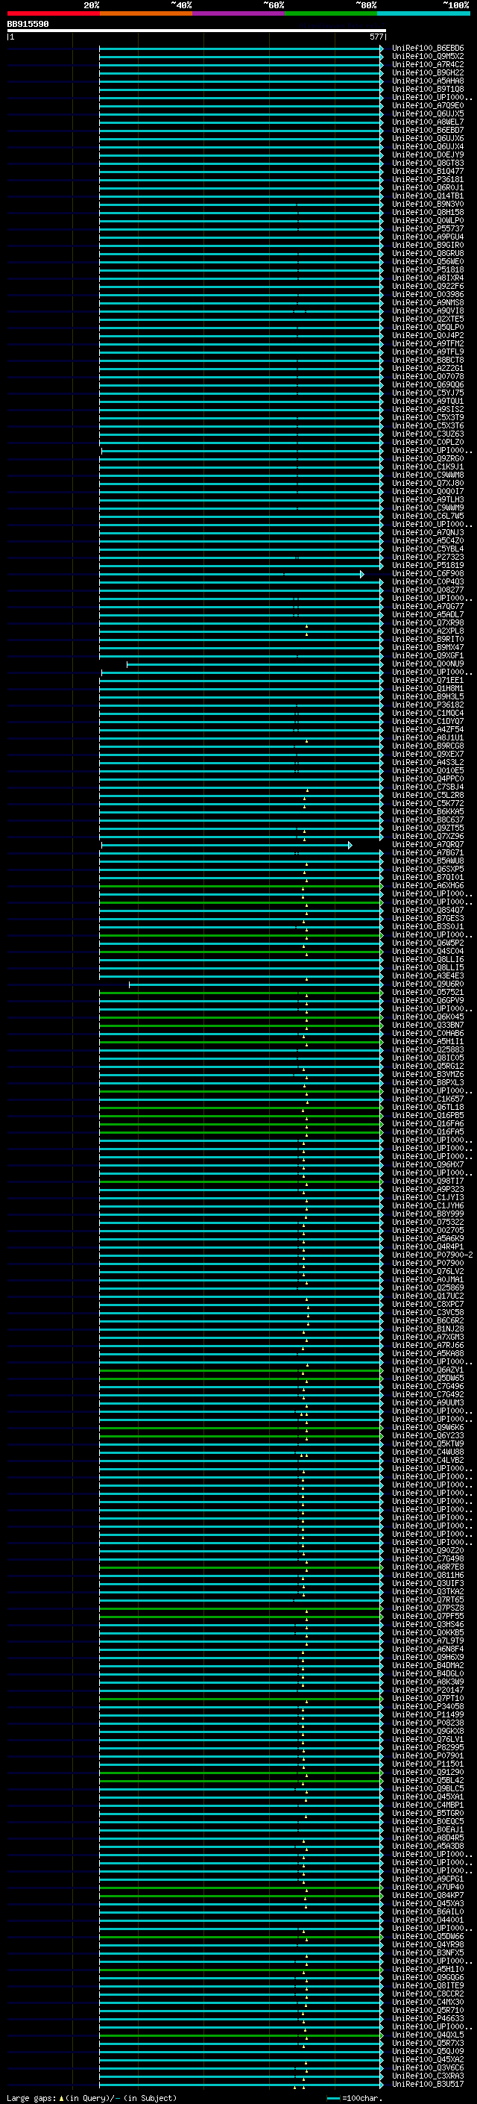The image size is (477, 2104).
Task: Click label UniRef100_A8J1U1
Action: pyautogui.click(x=428, y=737)
